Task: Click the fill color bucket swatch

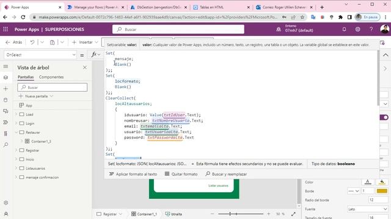Action: [x=382, y=182]
